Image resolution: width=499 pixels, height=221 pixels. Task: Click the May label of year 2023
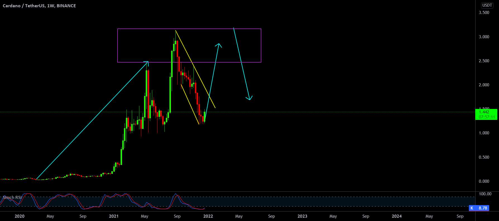[333, 216]
